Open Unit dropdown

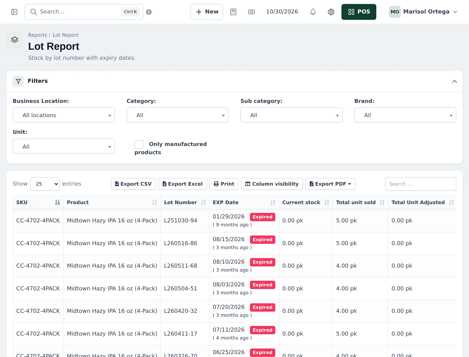tap(64, 146)
